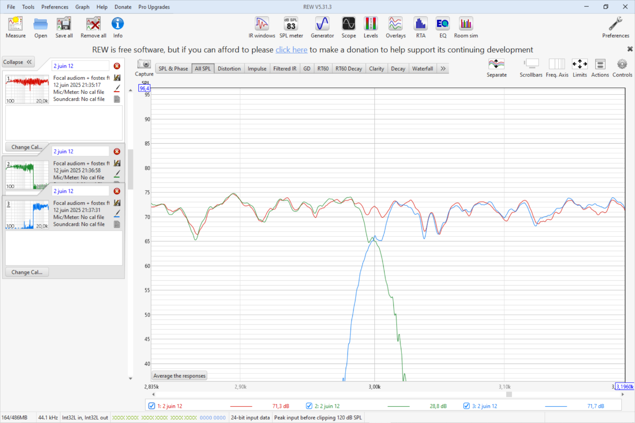Click the Capture camera icon
635x423 pixels.
pos(144,64)
